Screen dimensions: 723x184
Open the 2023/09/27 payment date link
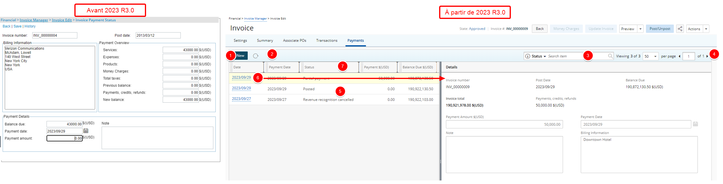click(241, 99)
